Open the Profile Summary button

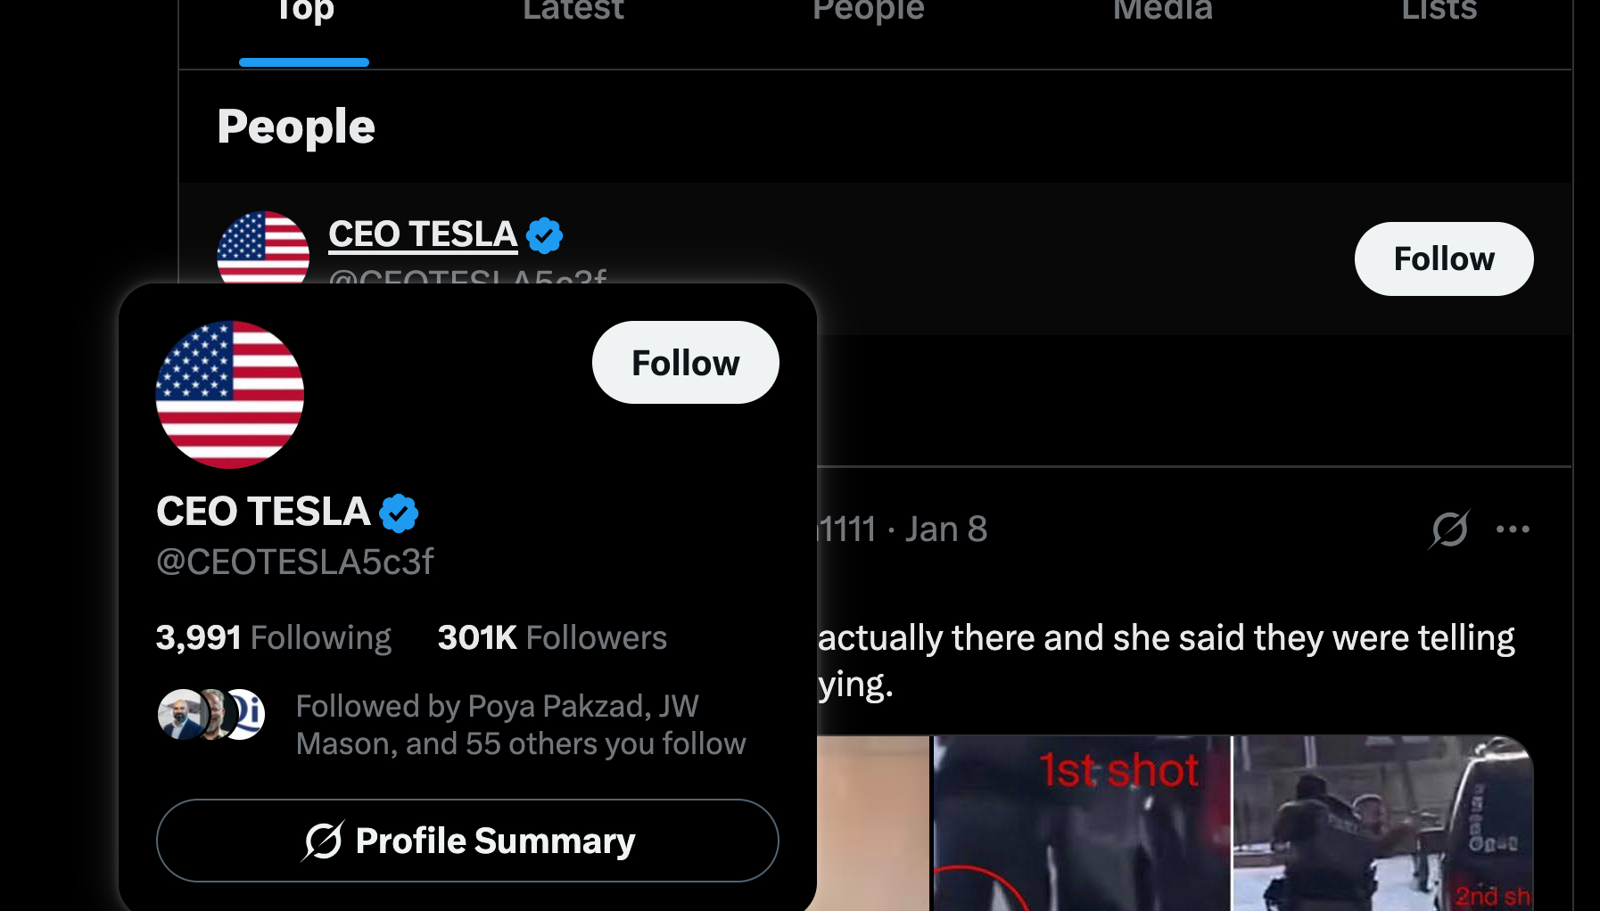click(467, 841)
